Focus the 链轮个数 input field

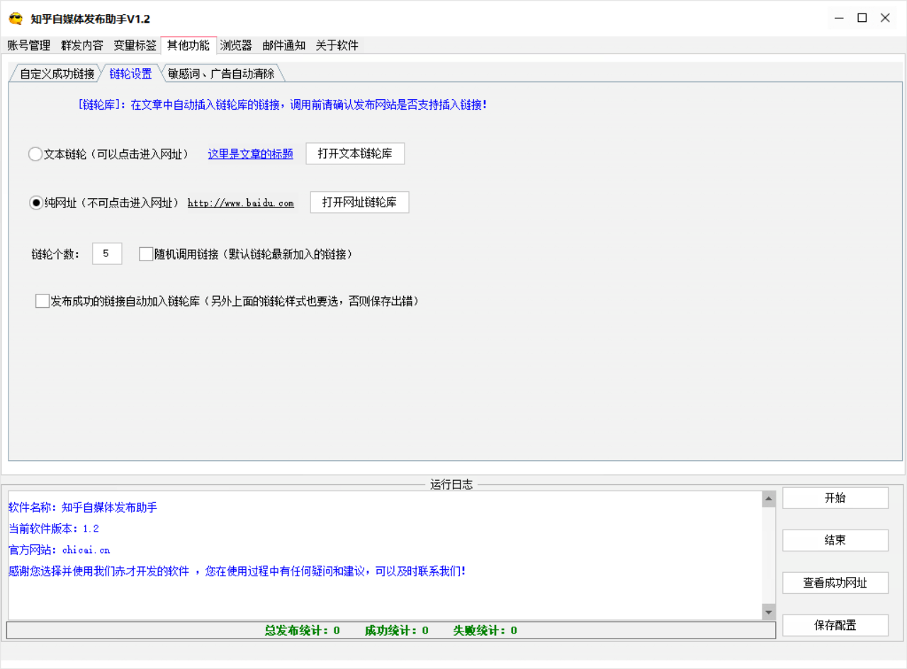[107, 253]
